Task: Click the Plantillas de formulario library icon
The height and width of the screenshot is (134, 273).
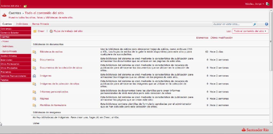Action: [x=34, y=105]
